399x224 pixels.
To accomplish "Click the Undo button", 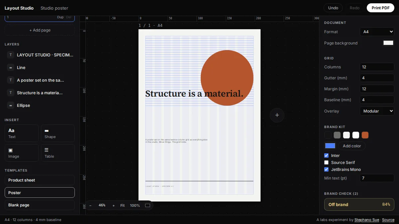I will tap(333, 8).
